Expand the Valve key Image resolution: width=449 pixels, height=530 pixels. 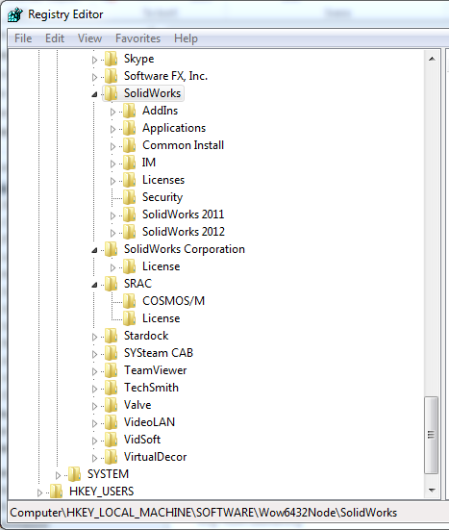coord(94,406)
